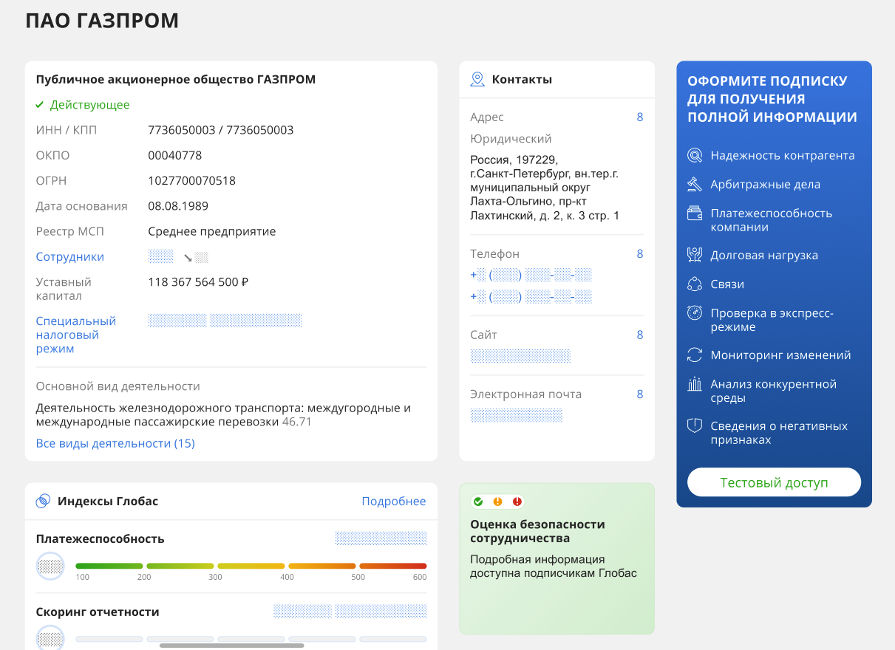Click the Среднее предприятие value
Screen dimensions: 895x650
[x=212, y=232]
